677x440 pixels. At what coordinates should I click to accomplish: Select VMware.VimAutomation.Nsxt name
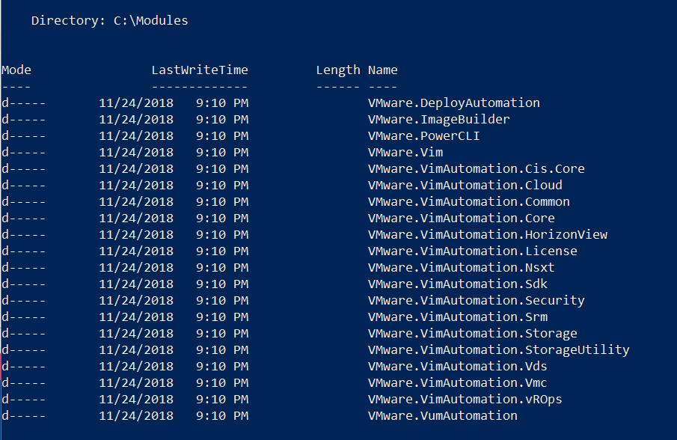tap(461, 267)
